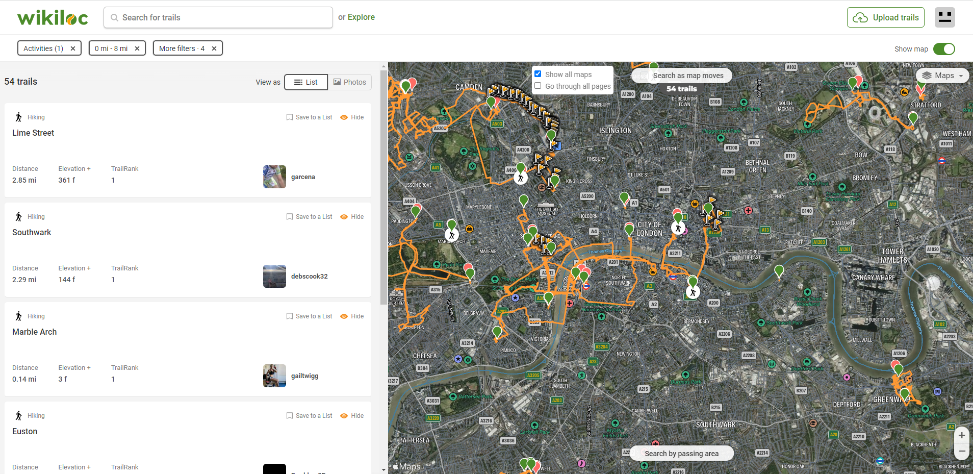Open the Southwark trail title
The image size is (973, 474).
pos(32,232)
